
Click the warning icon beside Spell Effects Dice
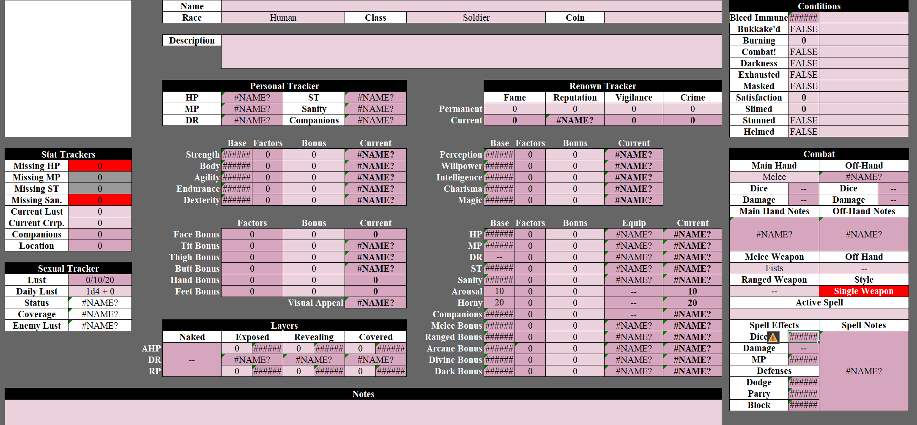click(773, 338)
